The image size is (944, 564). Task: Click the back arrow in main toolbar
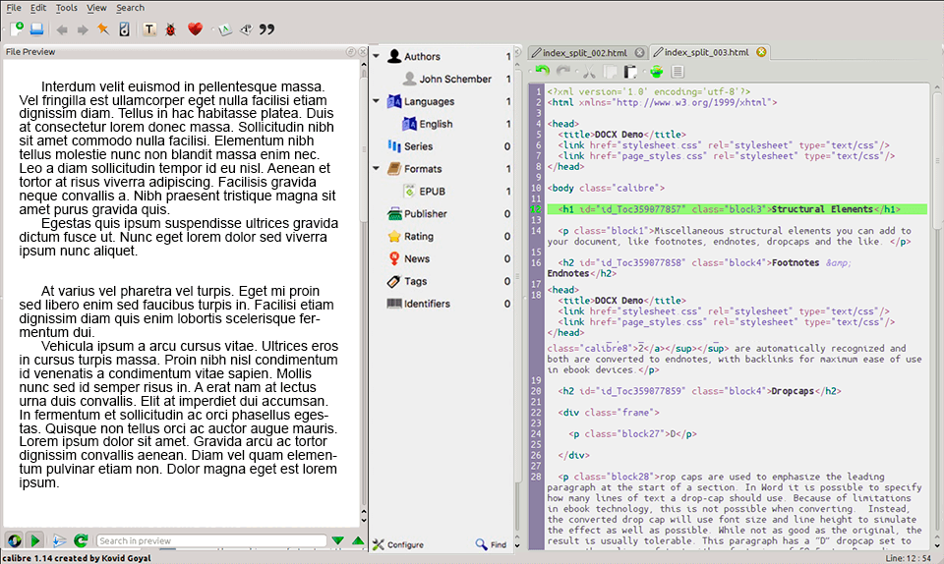point(61,29)
